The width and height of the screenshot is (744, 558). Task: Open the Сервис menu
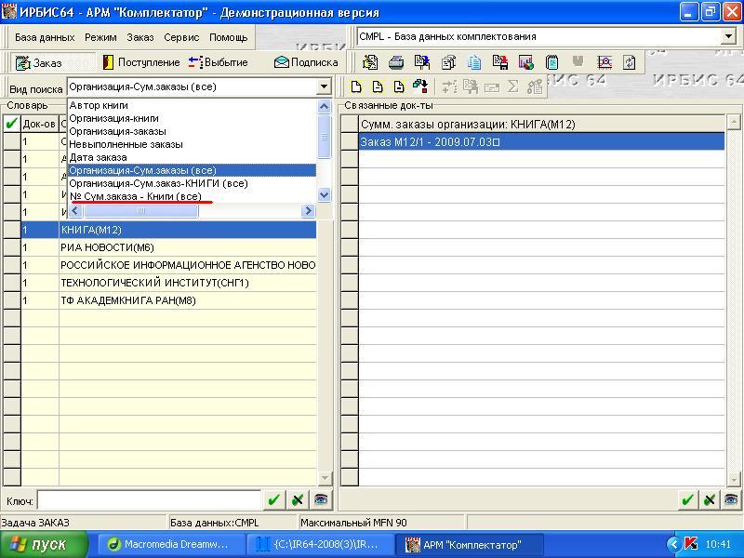[x=181, y=37]
